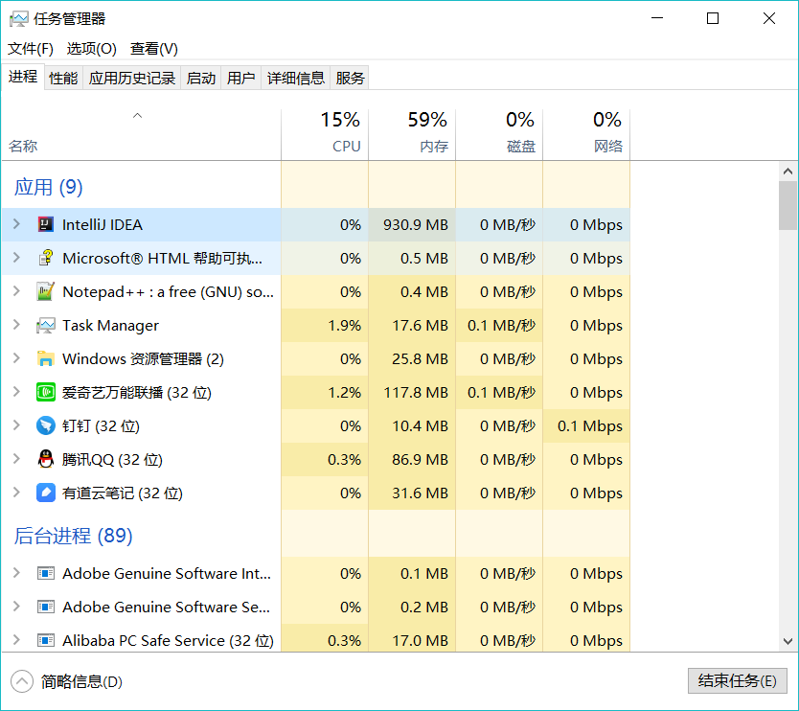Open the 启动 tab
The image size is (799, 711).
[x=201, y=79]
